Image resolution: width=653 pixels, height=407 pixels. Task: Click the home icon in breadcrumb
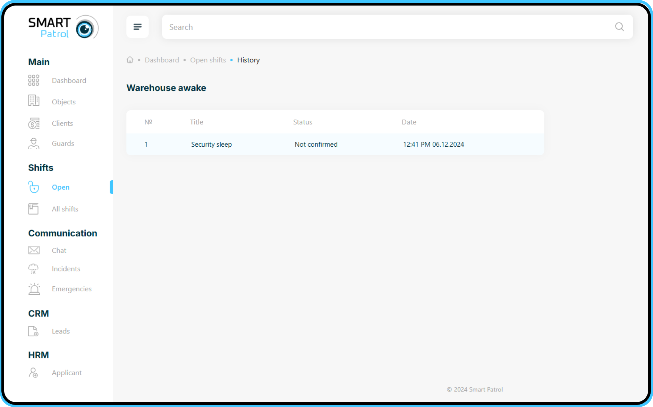click(x=130, y=60)
